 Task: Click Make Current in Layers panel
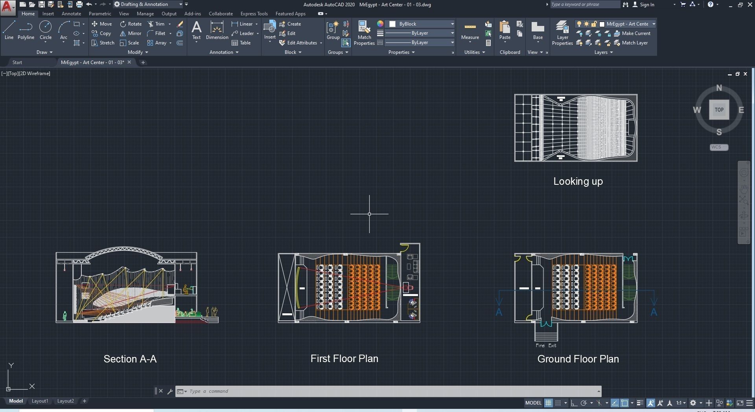pos(632,33)
